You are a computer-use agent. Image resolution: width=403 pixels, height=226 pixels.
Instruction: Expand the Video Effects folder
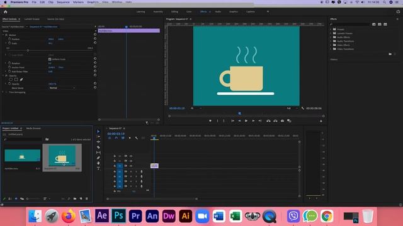tap(331, 45)
